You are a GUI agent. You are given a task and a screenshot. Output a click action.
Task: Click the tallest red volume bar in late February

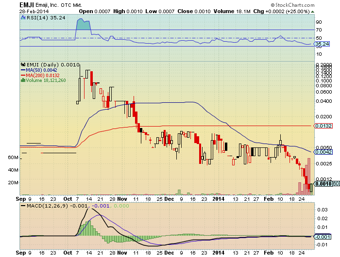tap(309, 177)
